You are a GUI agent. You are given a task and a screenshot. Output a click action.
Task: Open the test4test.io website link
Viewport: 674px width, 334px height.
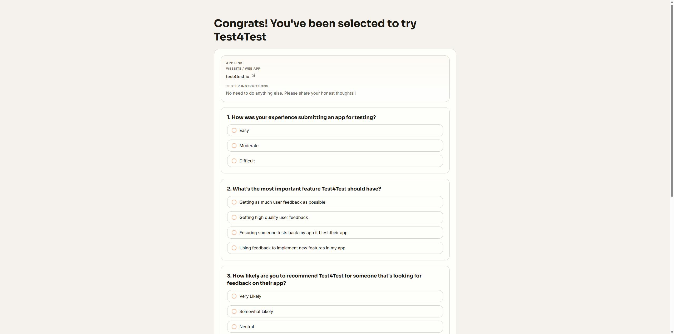(x=237, y=76)
